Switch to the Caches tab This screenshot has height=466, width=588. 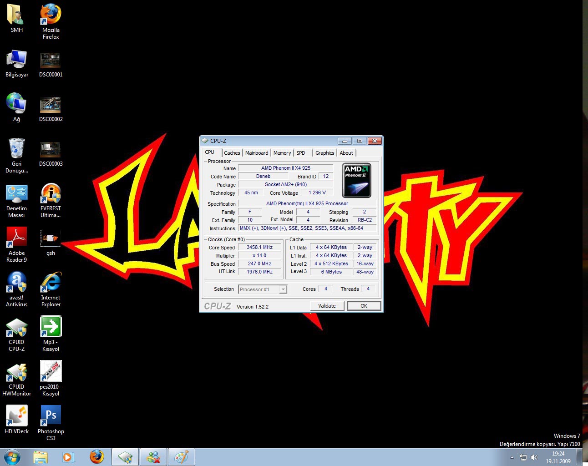[232, 153]
